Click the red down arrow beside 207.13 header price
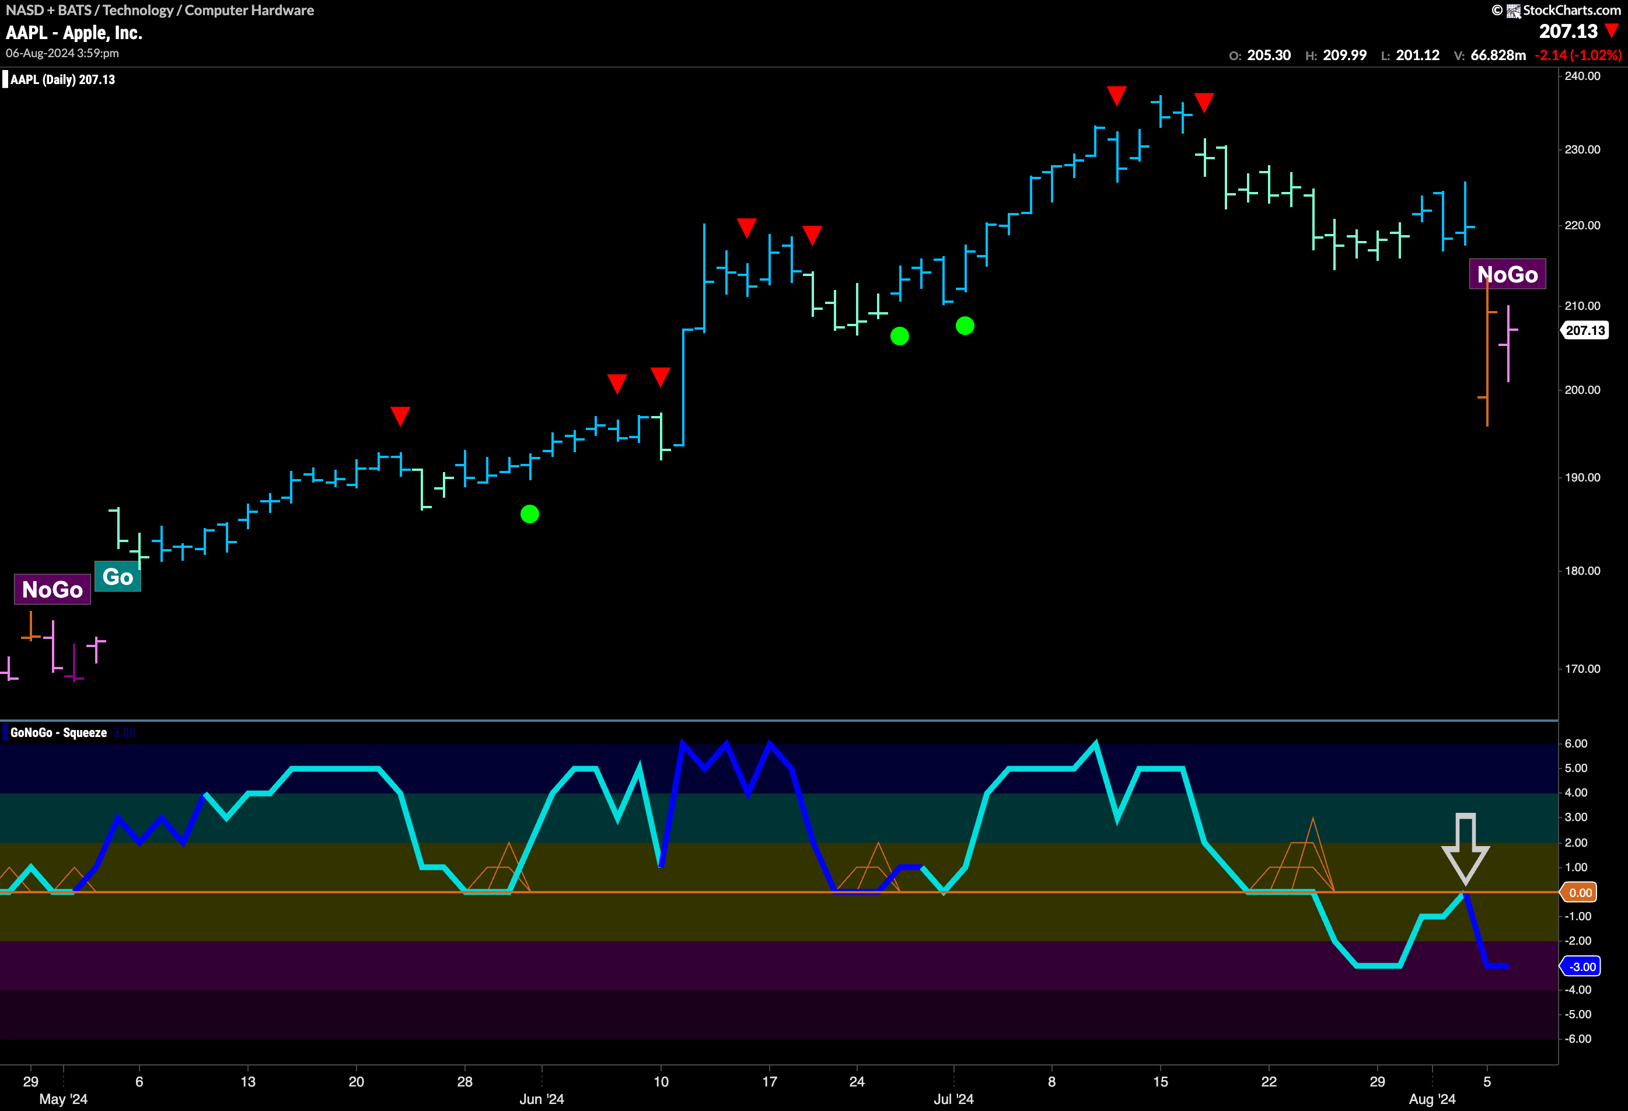The width and height of the screenshot is (1628, 1111). [1612, 31]
